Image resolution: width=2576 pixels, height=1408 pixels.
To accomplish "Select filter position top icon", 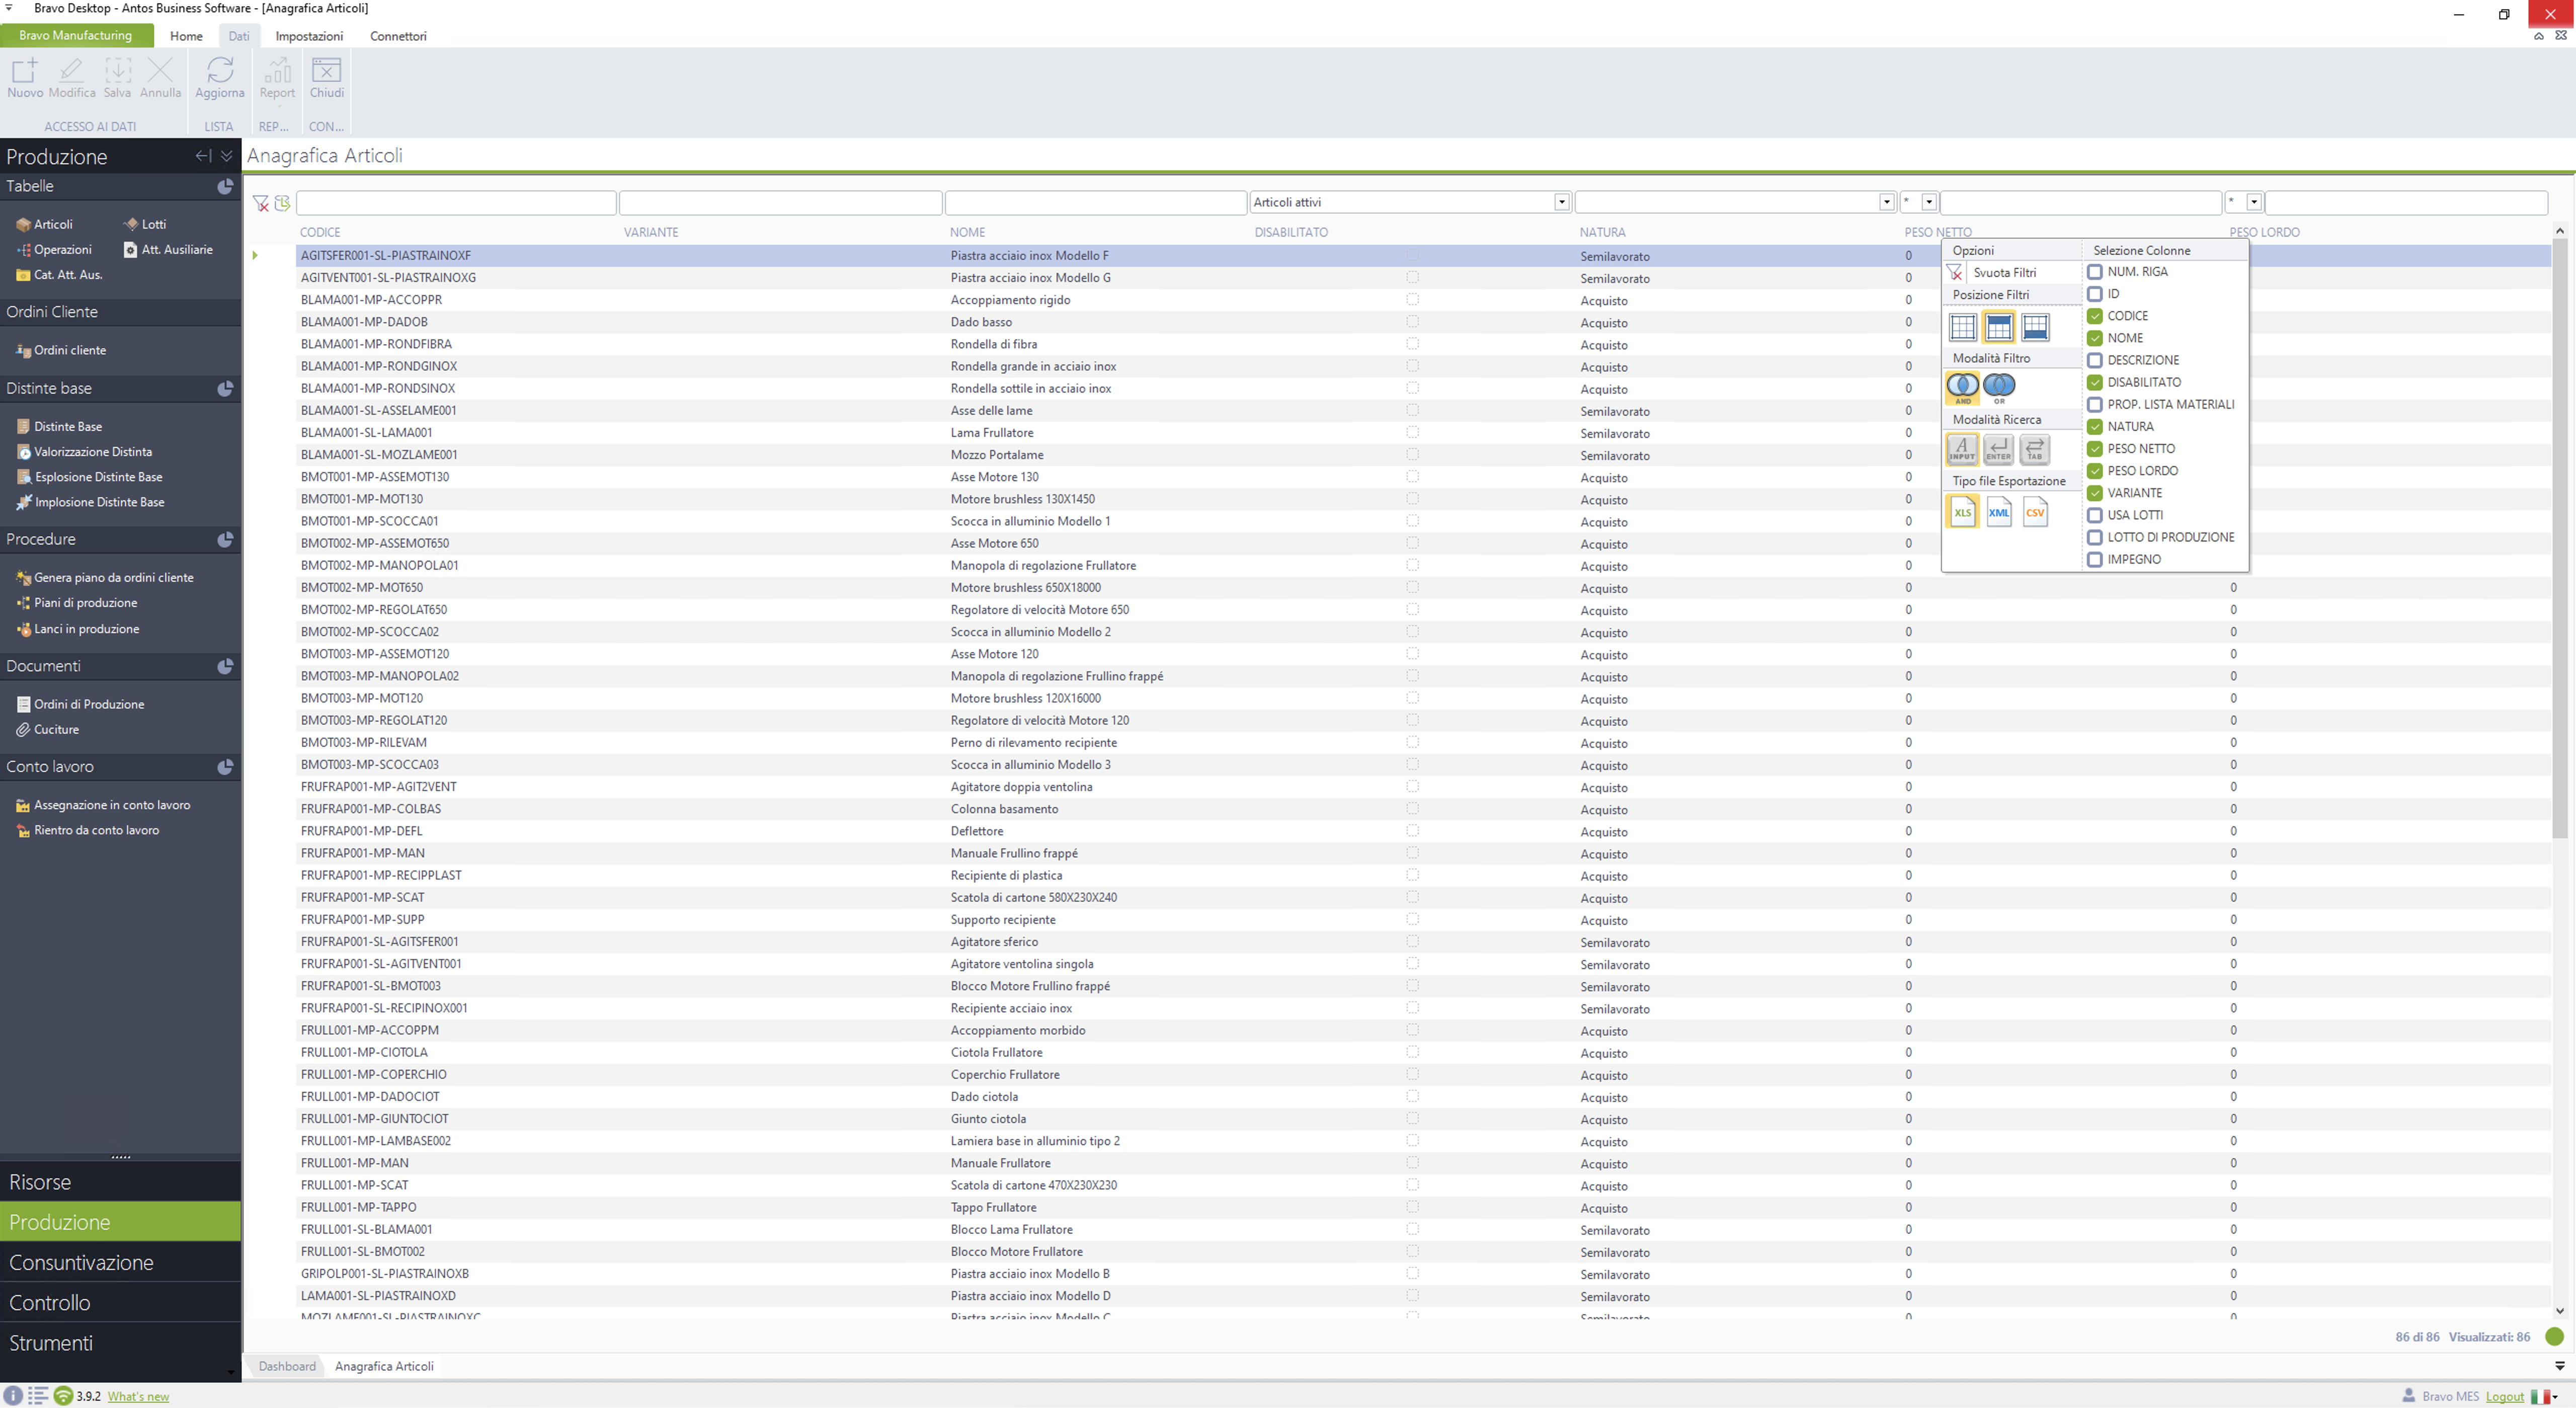I will [1998, 327].
